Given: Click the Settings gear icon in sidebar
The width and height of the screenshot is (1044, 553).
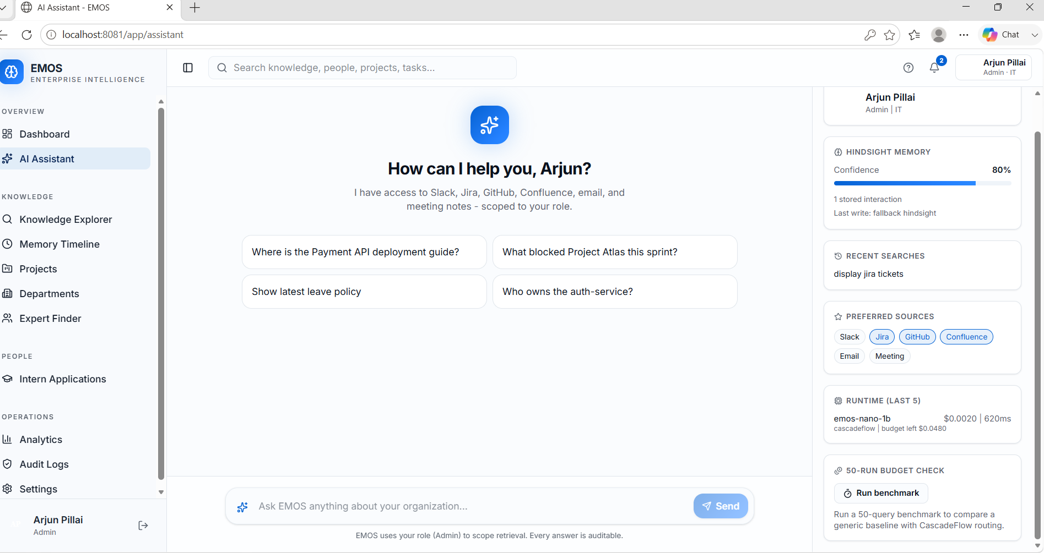Looking at the screenshot, I should [x=7, y=489].
